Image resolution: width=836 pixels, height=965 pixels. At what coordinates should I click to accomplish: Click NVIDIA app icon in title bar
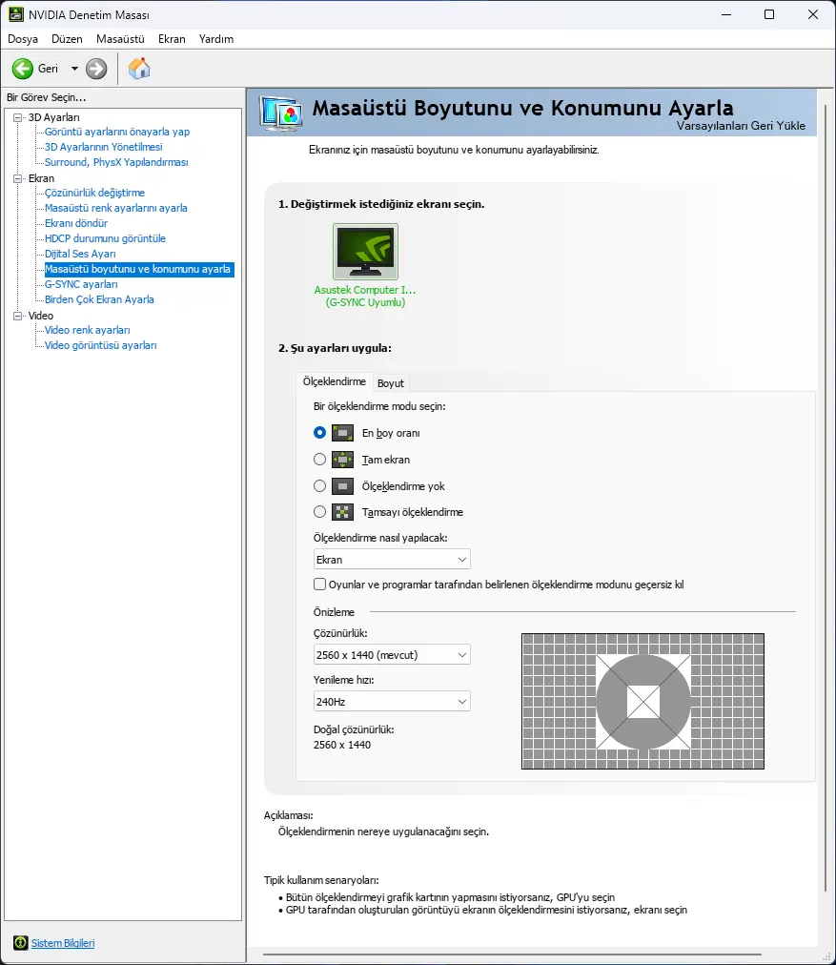tap(15, 14)
